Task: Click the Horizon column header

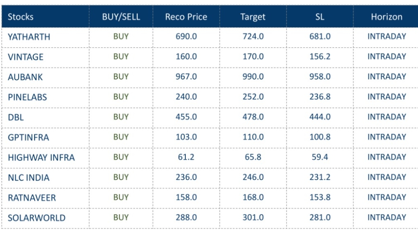Action: [x=386, y=17]
